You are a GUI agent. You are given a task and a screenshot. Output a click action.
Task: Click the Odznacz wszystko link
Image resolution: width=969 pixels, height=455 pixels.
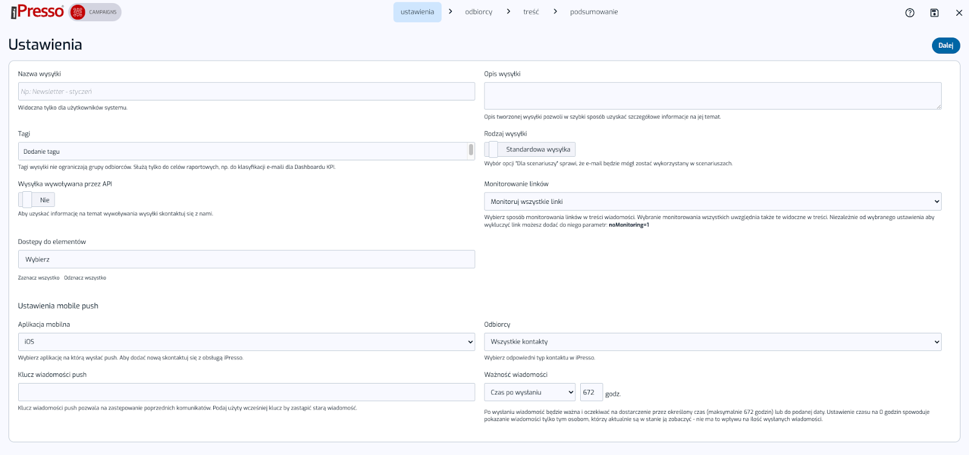click(85, 278)
